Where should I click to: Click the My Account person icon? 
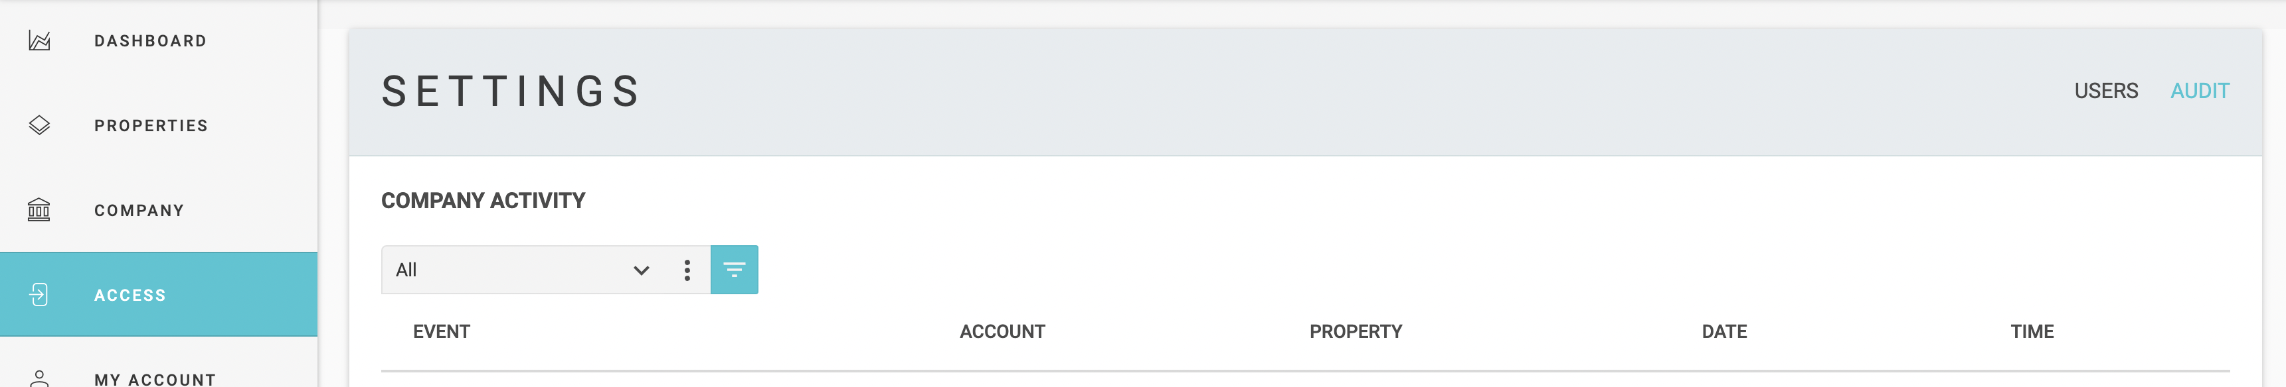click(x=39, y=378)
